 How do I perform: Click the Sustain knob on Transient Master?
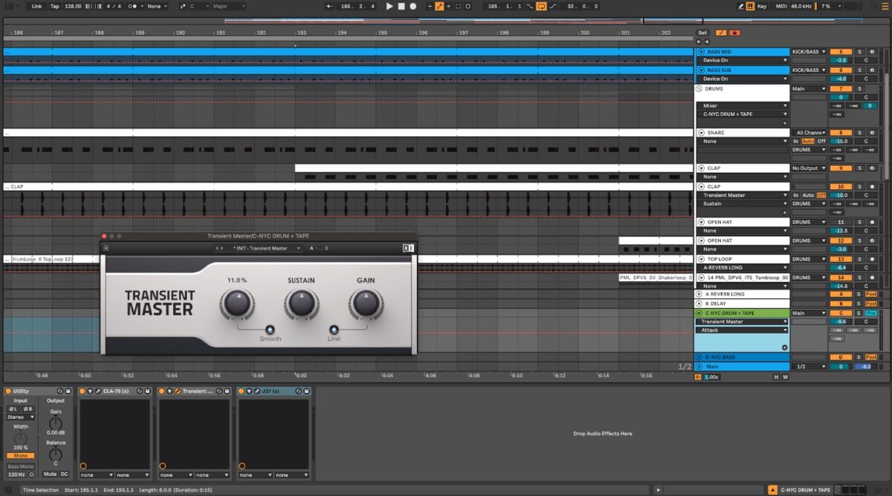coord(301,303)
